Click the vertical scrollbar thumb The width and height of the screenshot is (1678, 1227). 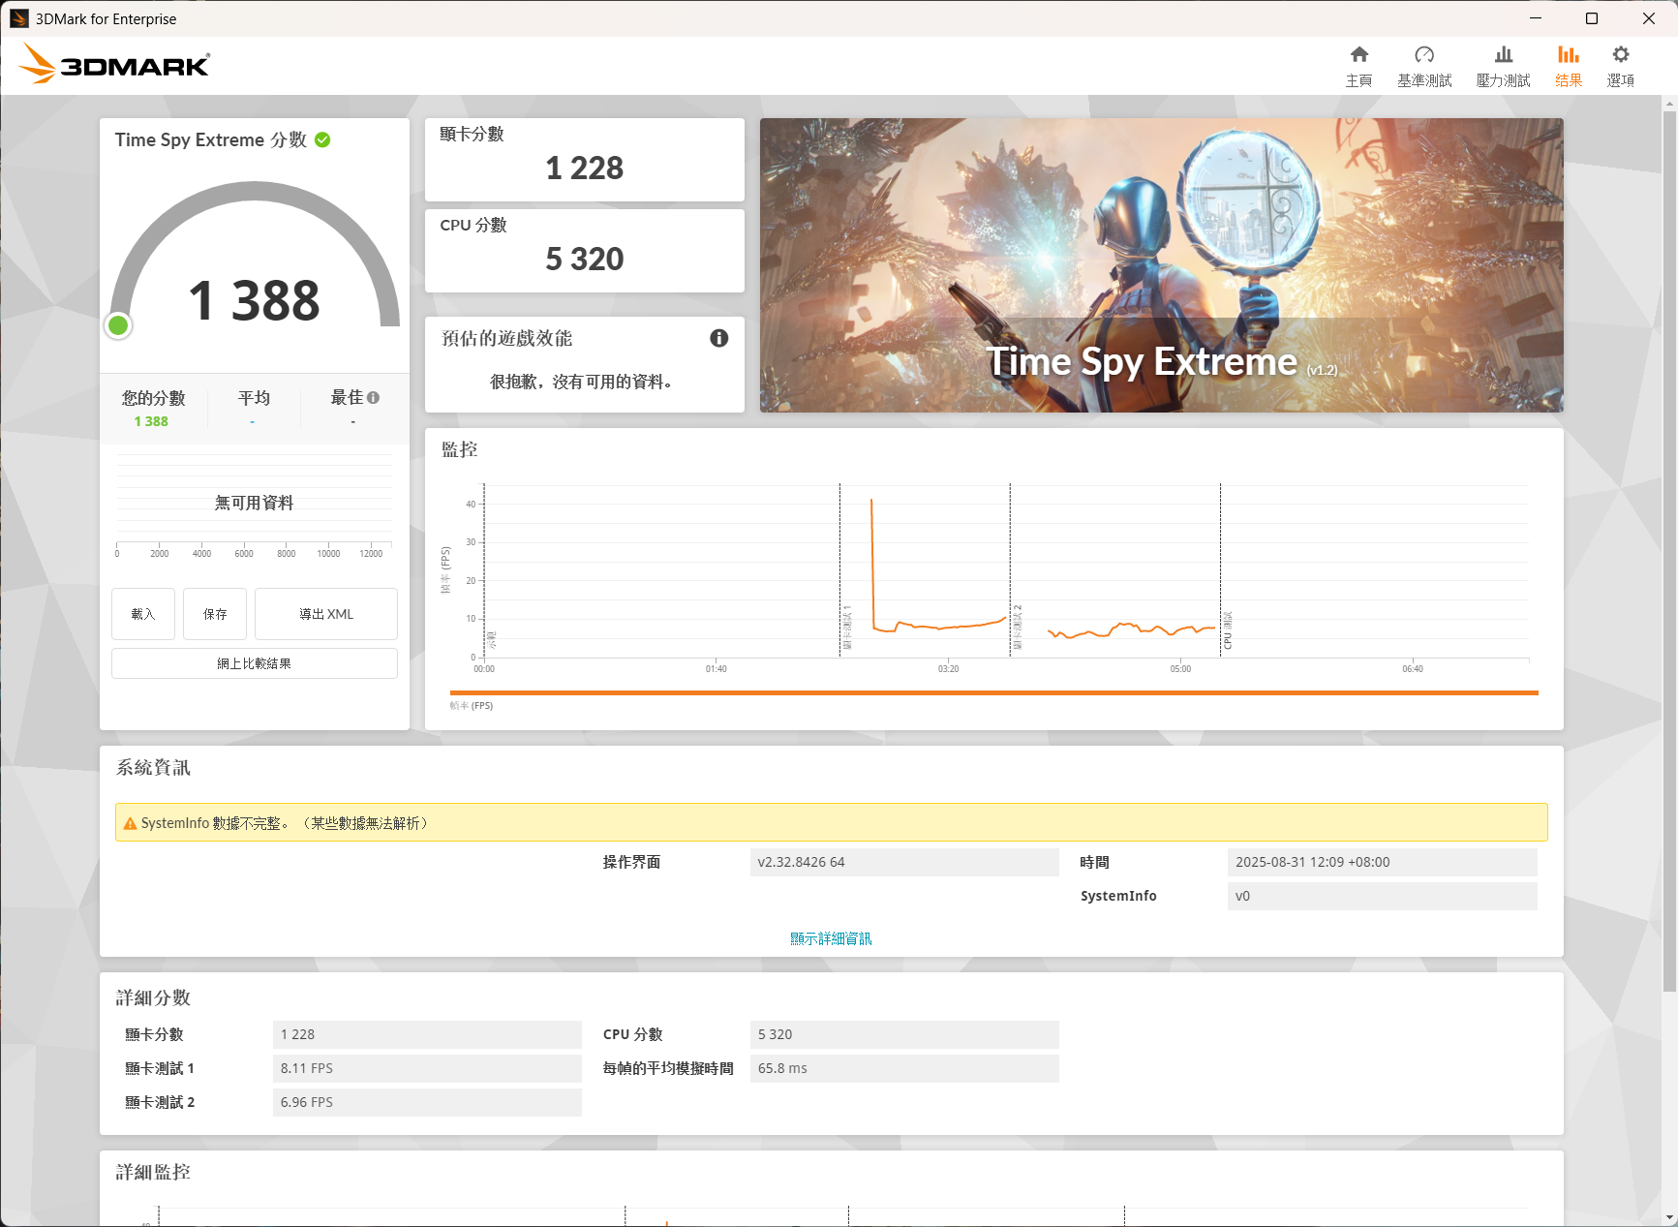click(1669, 552)
